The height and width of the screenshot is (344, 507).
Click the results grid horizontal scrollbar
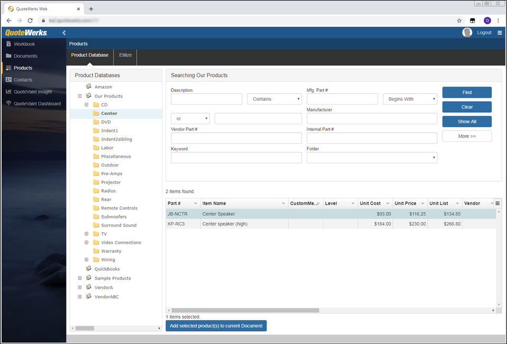point(246,310)
